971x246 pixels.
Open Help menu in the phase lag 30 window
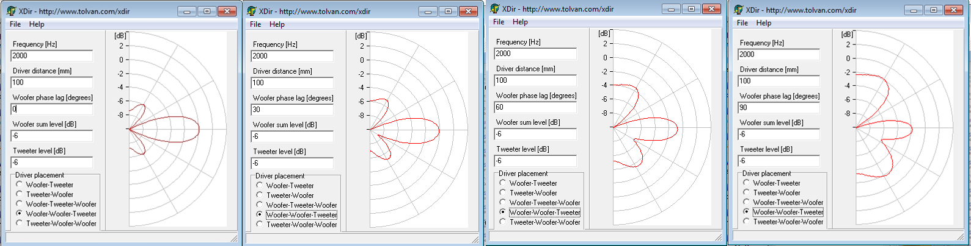click(x=277, y=24)
